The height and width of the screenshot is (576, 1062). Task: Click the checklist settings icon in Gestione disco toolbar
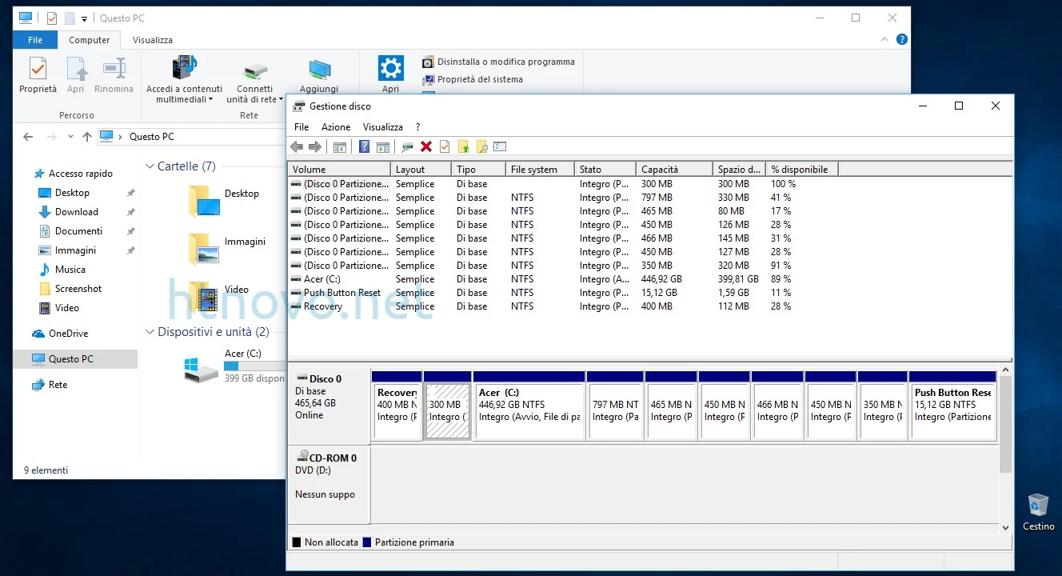click(x=501, y=146)
